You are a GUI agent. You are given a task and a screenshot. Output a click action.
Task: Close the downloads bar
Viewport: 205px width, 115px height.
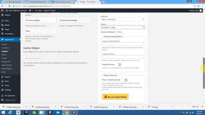[x=203, y=107]
